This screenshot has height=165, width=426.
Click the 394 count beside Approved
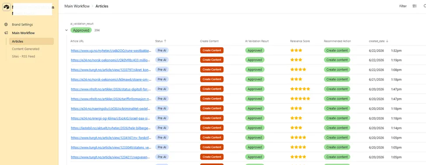point(97,31)
